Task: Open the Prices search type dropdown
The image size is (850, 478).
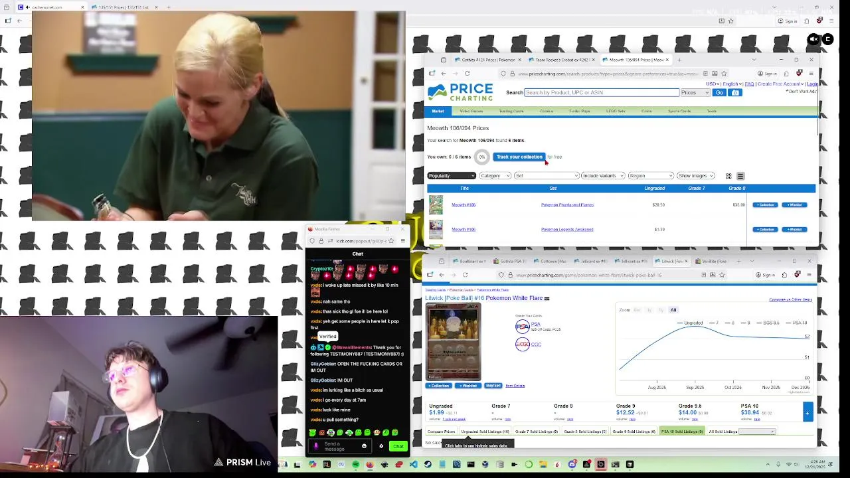Action: click(x=695, y=93)
